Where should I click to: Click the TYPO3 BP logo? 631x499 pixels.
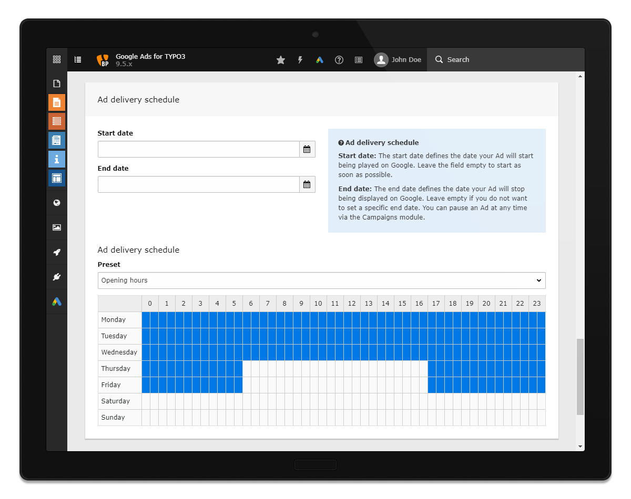(x=103, y=60)
